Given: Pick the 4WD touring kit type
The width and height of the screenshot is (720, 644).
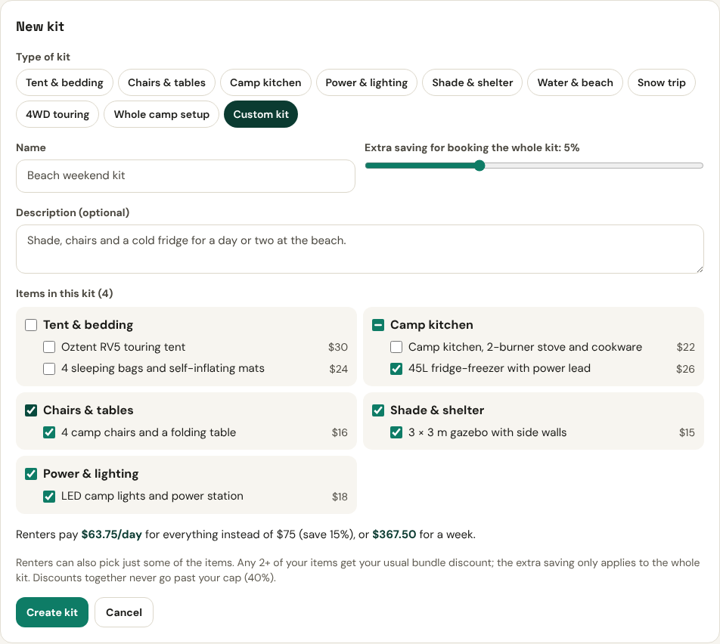Looking at the screenshot, I should point(57,114).
